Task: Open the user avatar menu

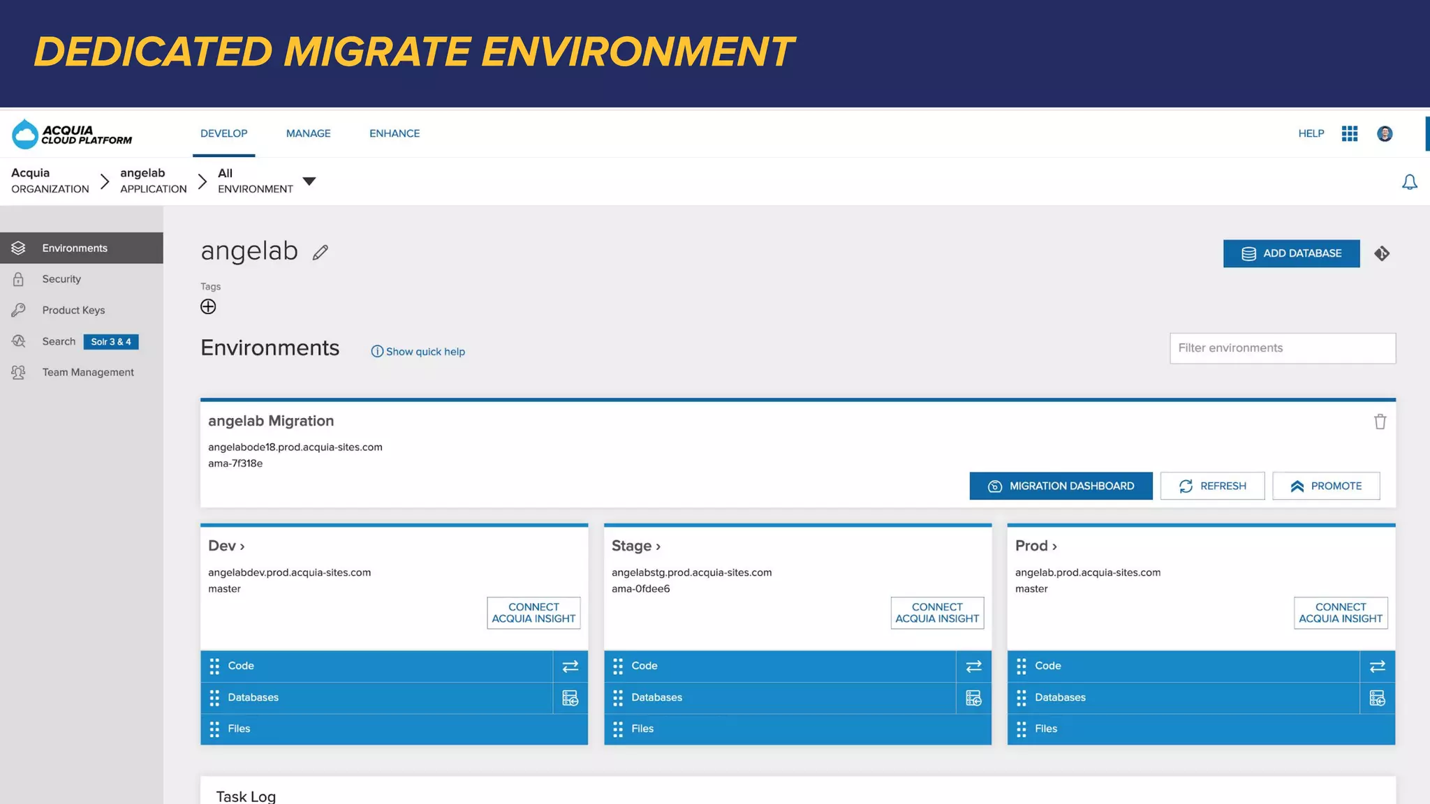Action: point(1385,133)
